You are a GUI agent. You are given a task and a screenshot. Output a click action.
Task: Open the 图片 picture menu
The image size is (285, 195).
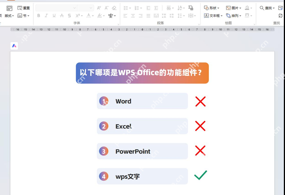(x=234, y=8)
